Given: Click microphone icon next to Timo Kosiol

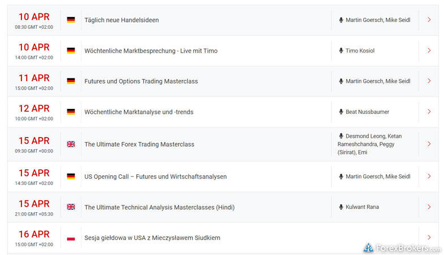Looking at the screenshot, I should (341, 51).
